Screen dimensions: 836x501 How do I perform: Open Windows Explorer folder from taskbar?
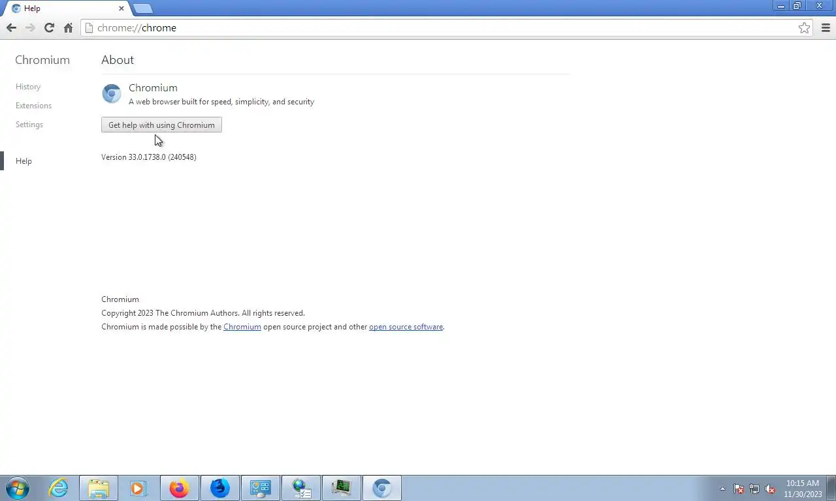click(x=99, y=488)
